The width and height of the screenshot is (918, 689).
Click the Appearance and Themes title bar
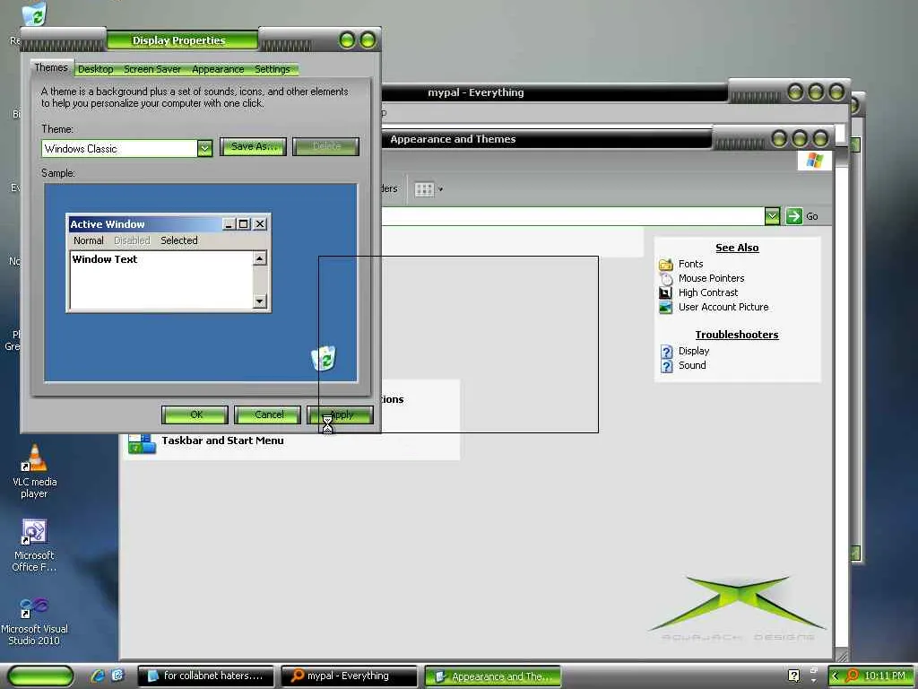coord(546,139)
